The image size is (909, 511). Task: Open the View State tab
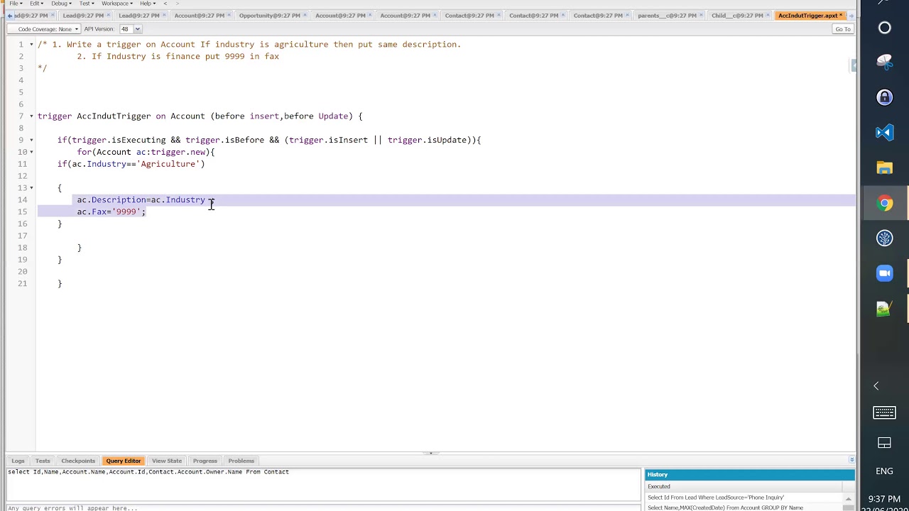click(167, 461)
